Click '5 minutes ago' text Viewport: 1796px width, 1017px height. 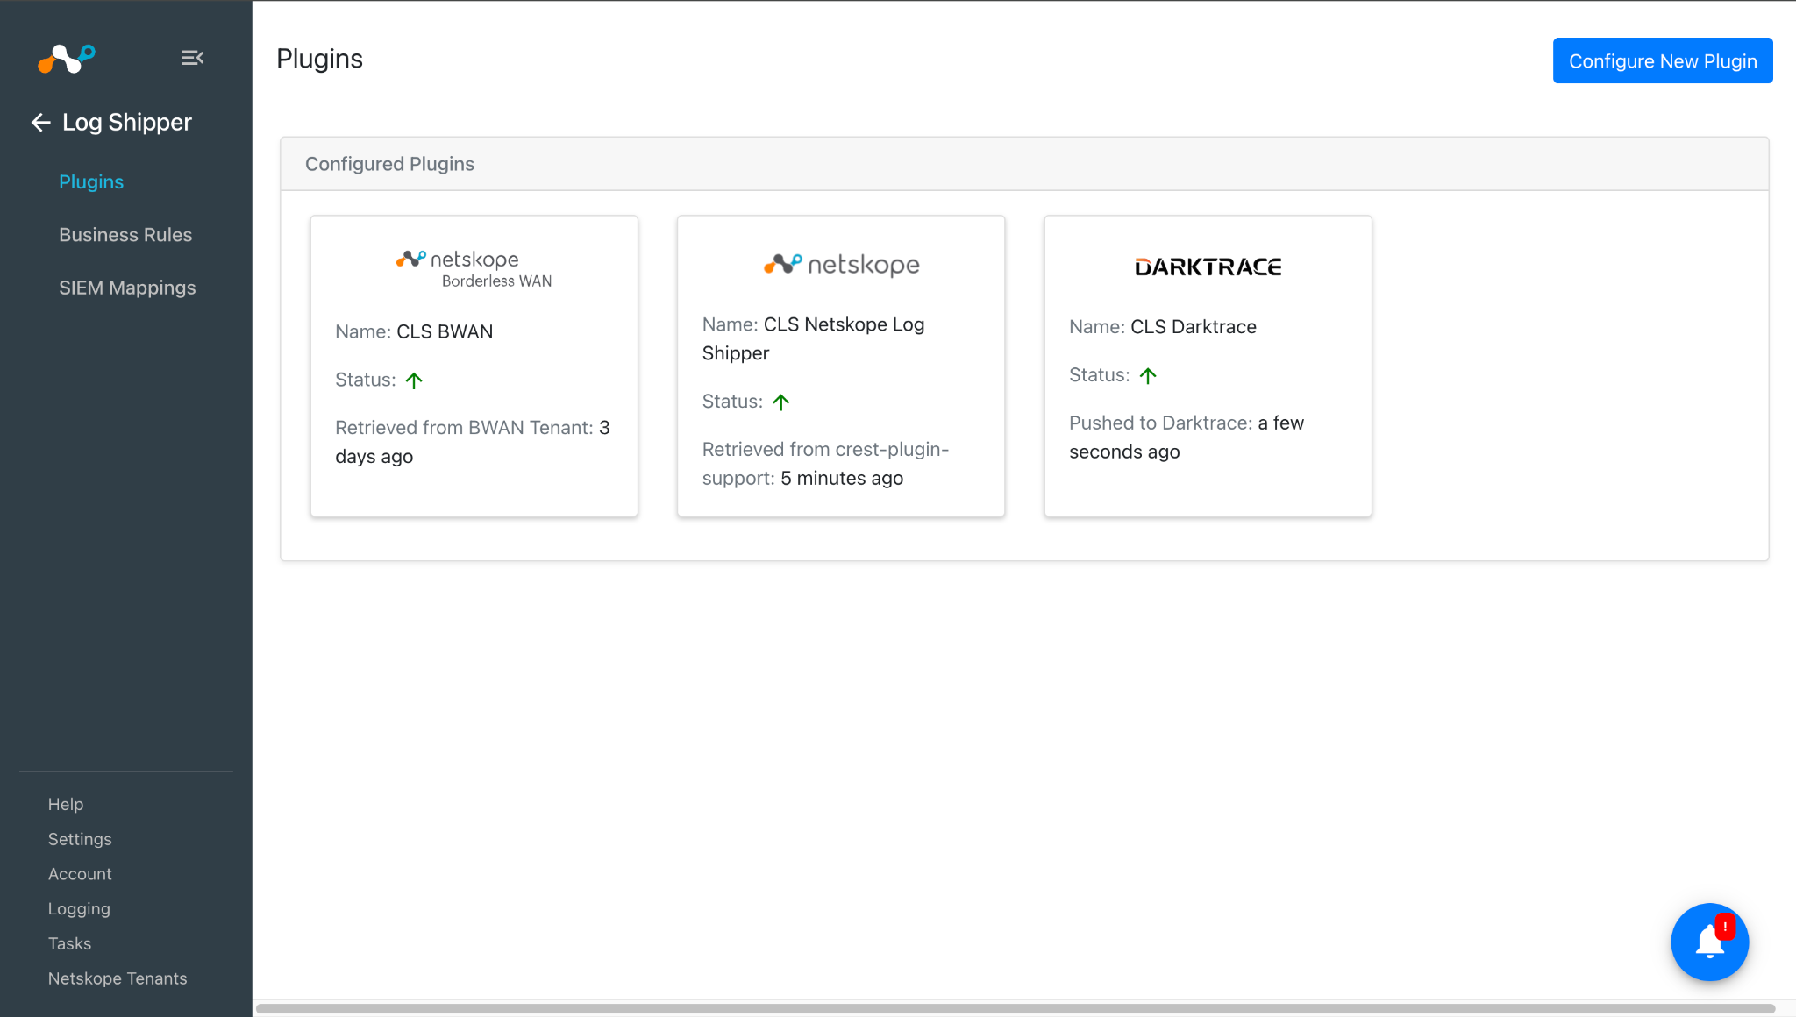[x=842, y=478]
